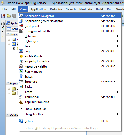Click the Resource Palette icon

(x=21, y=66)
